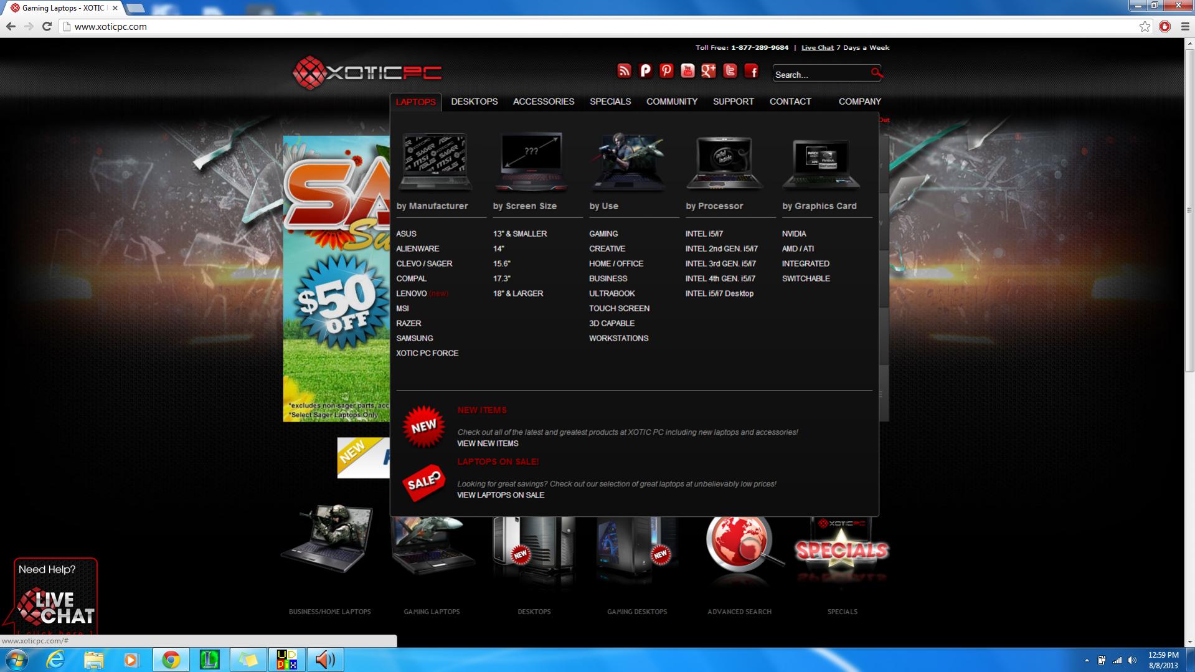Reload the page in Chrome
Image resolution: width=1195 pixels, height=672 pixels.
click(x=47, y=26)
